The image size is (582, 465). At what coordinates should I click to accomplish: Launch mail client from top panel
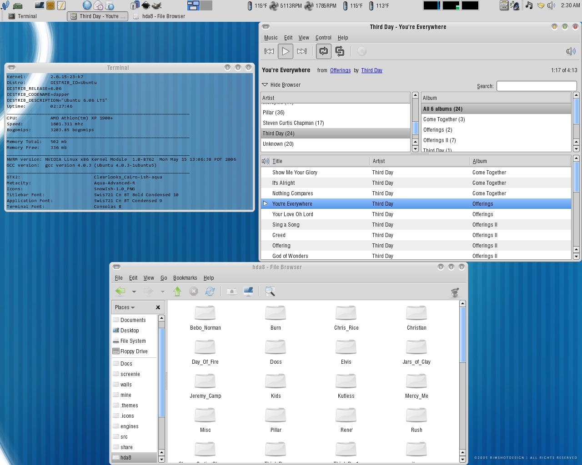point(98,5)
